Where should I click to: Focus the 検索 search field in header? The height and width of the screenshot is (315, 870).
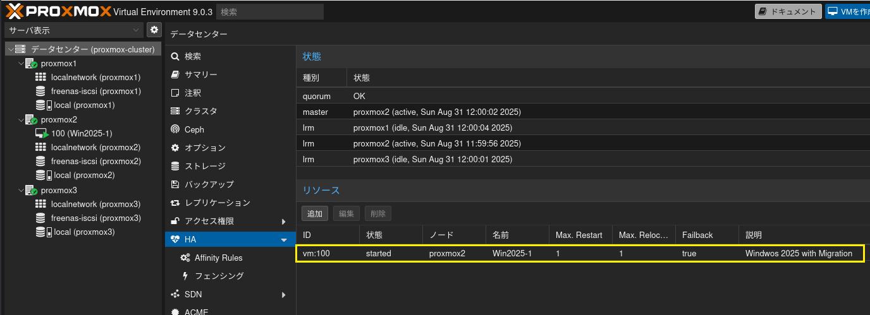click(270, 11)
